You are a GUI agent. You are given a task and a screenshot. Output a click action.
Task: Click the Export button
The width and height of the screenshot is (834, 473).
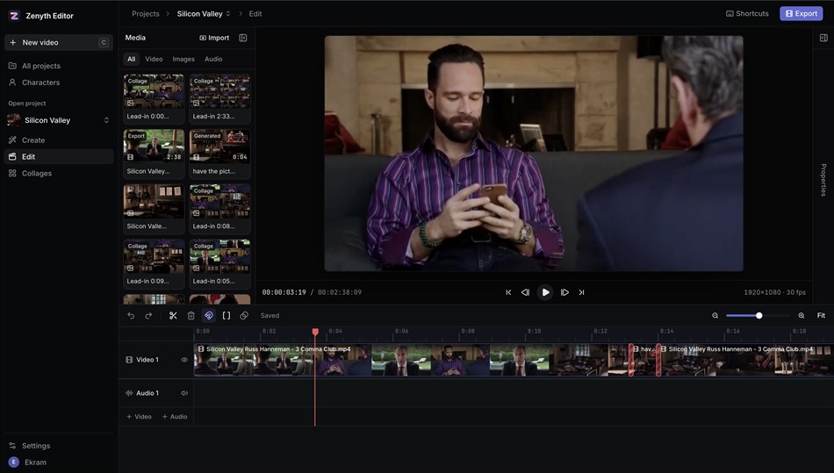pyautogui.click(x=801, y=14)
